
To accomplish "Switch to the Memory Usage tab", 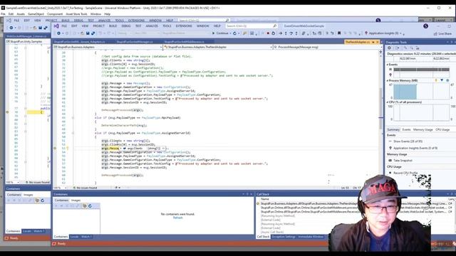I will (423, 129).
